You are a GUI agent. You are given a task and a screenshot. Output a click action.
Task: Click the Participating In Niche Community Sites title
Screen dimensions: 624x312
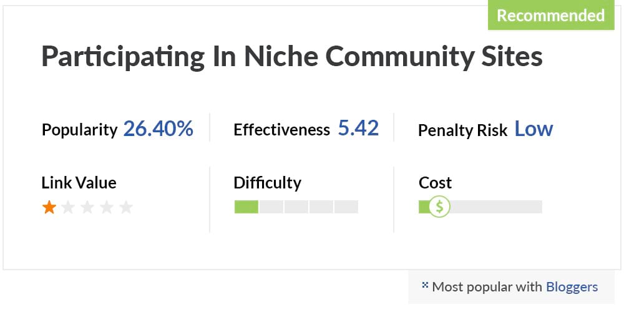[291, 57]
